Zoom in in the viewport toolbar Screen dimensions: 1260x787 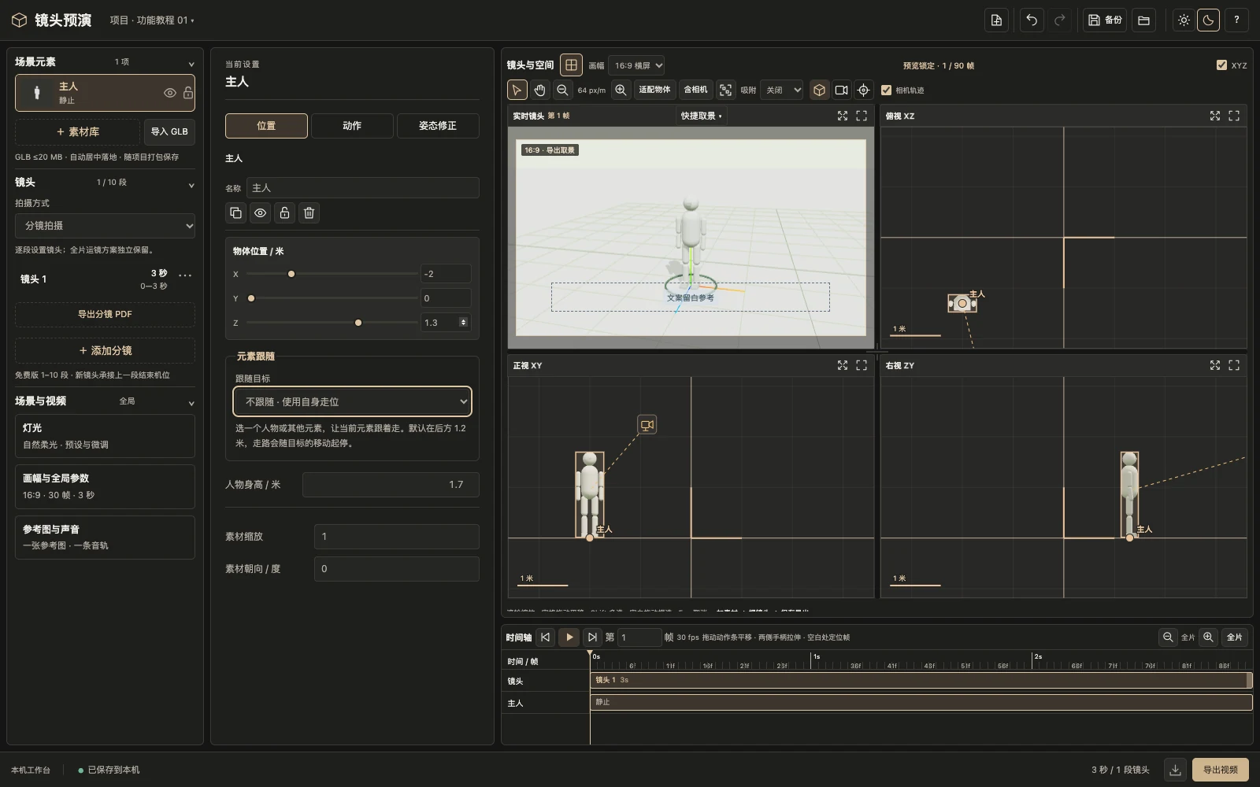(621, 90)
